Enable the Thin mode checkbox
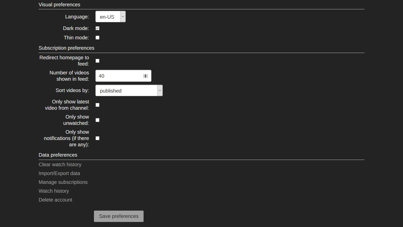The width and height of the screenshot is (403, 227). tap(97, 38)
